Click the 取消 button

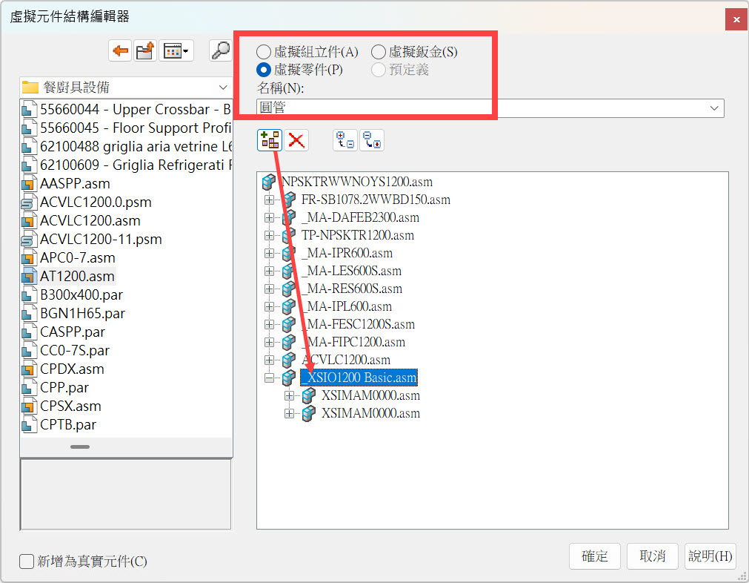point(652,556)
